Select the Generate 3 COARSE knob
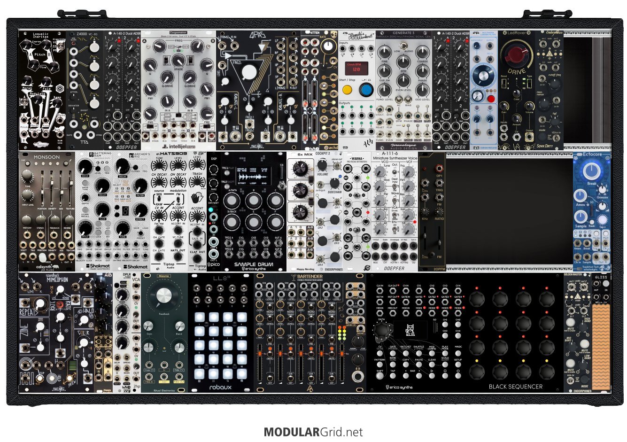The image size is (627, 442). [x=422, y=52]
